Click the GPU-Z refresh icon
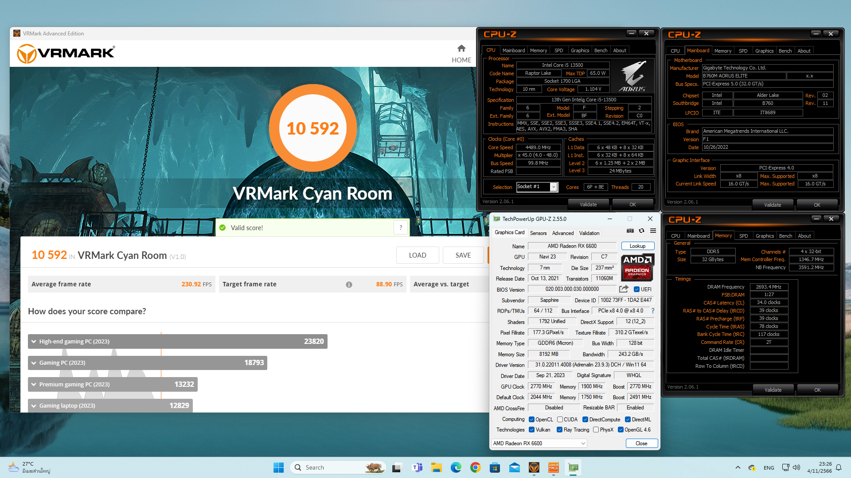 641,231
